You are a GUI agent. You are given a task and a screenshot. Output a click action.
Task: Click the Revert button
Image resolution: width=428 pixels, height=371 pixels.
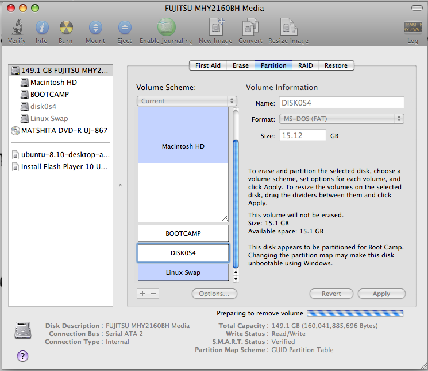point(331,294)
